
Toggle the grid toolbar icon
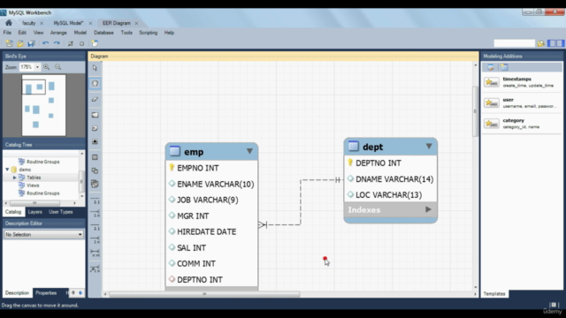[x=71, y=43]
